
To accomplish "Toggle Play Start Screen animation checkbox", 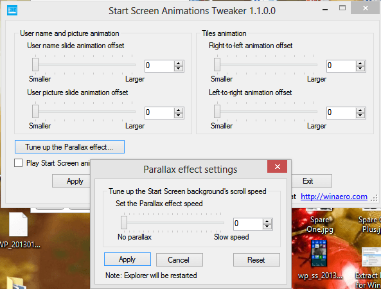I will [18, 162].
